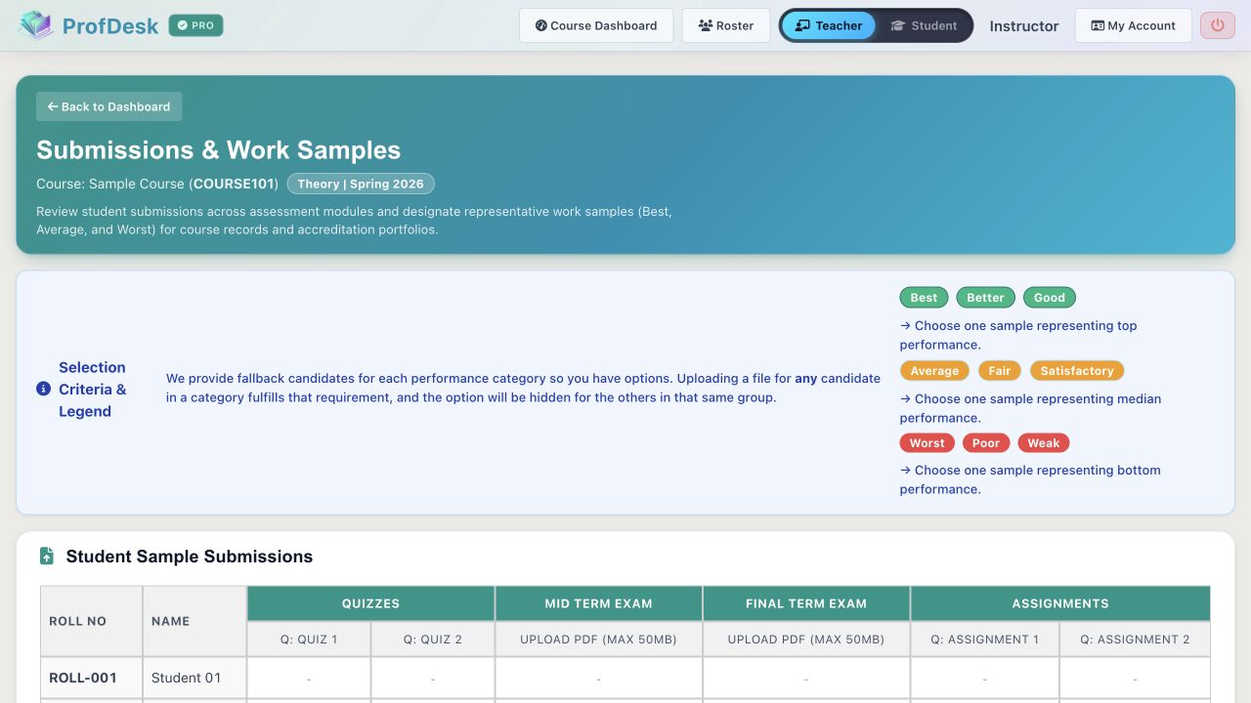1251x703 pixels.
Task: Click the Q: ASSIGNMENT 2 subheader
Action: click(1135, 640)
